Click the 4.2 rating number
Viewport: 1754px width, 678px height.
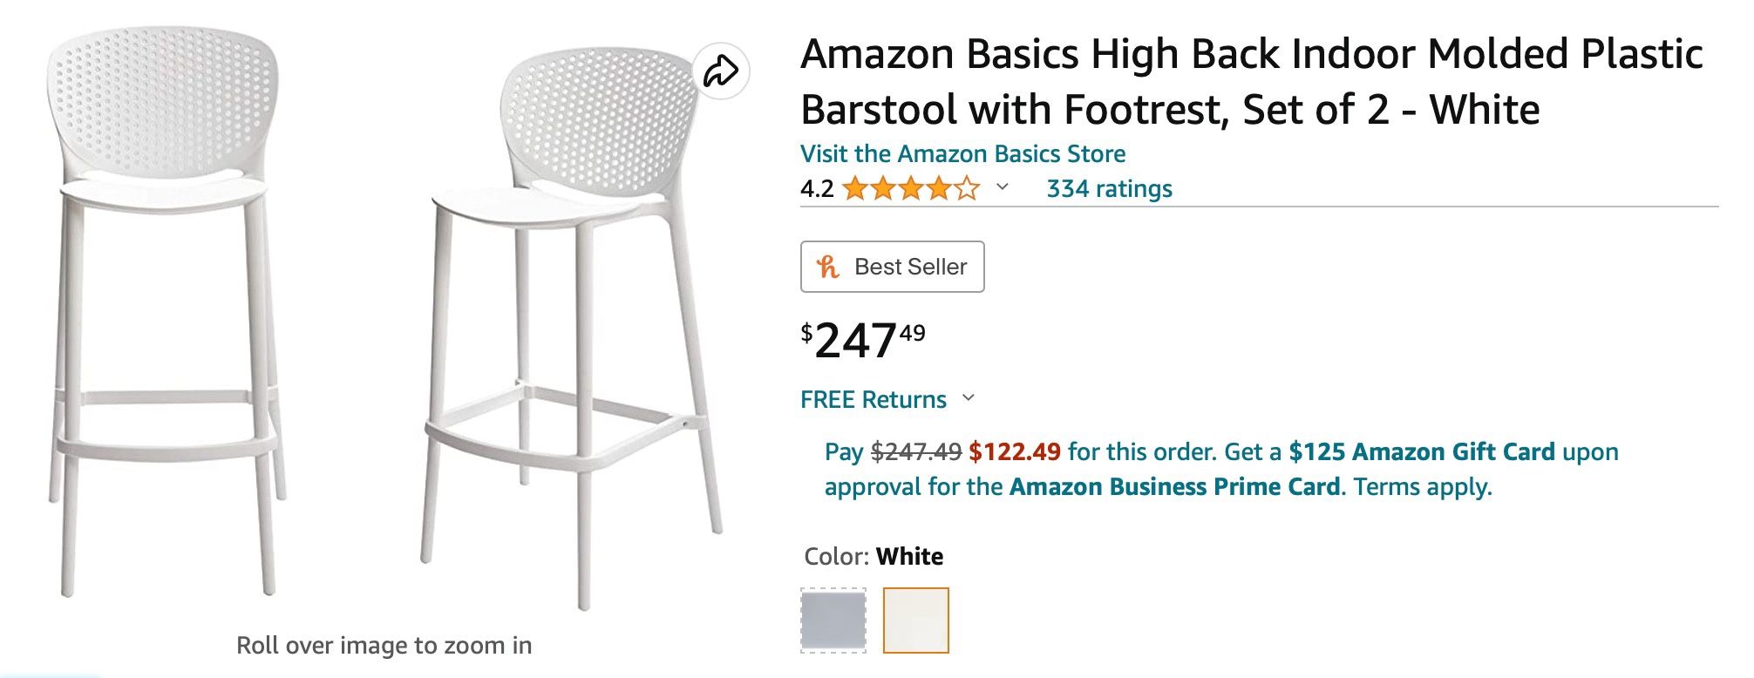[x=817, y=188]
